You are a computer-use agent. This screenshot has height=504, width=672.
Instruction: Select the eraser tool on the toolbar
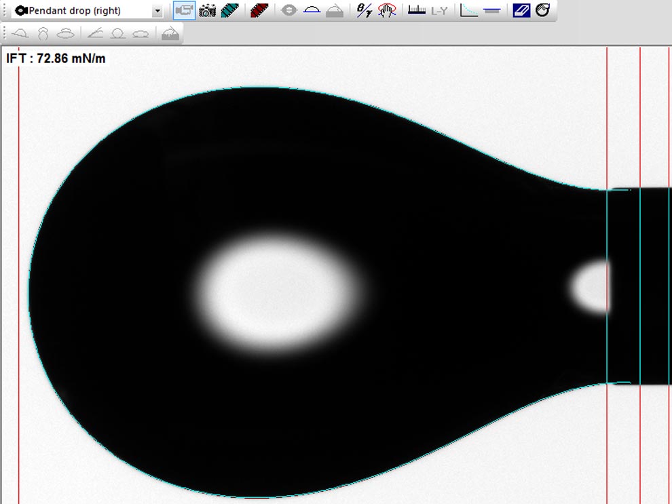[521, 10]
